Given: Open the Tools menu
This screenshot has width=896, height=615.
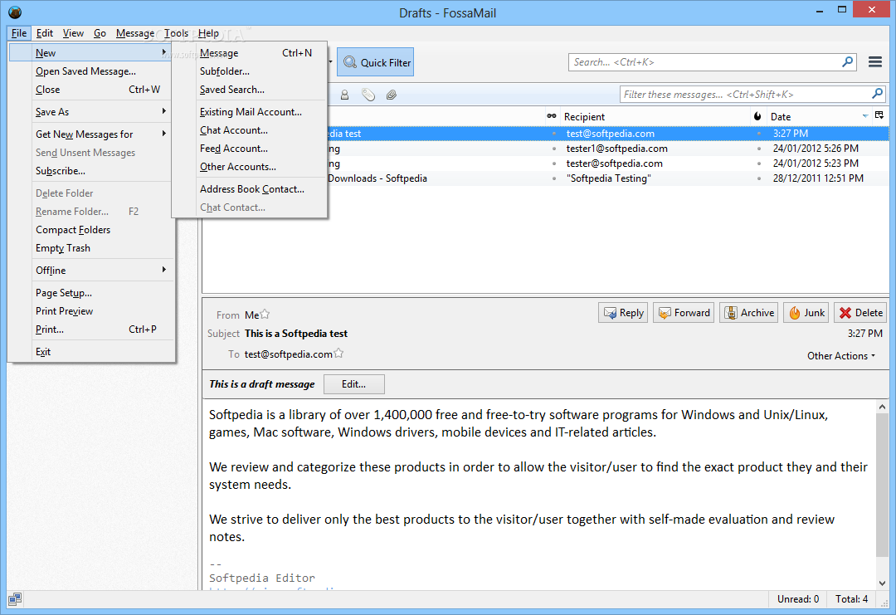Looking at the screenshot, I should click(176, 33).
